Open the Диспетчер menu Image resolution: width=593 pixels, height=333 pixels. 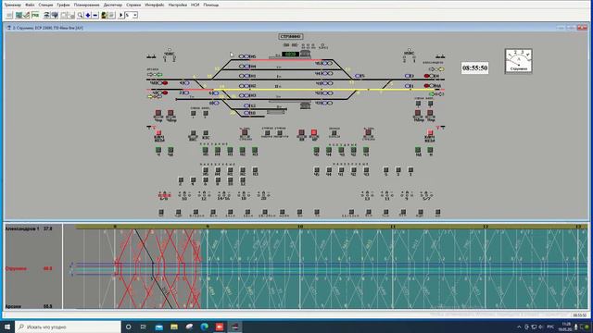(113, 5)
